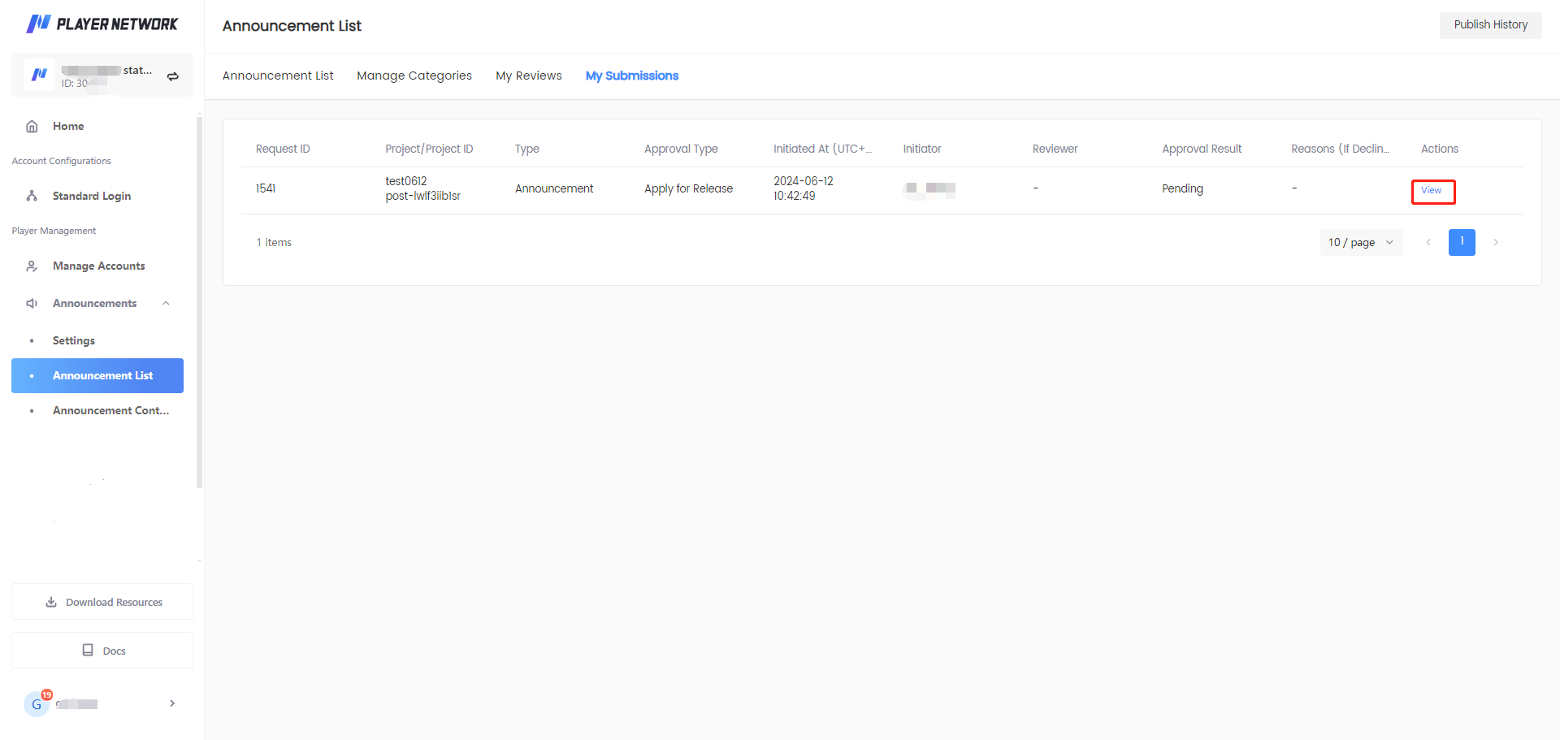Screen dimensions: 1560x740
Task: Expand the user profile arrow
Action: point(172,703)
